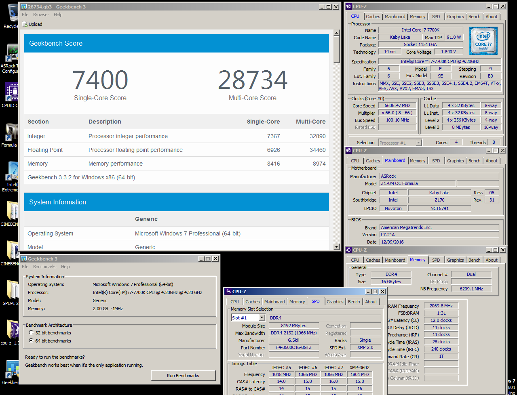517x395 pixels.
Task: Switch to Graphics tab in CPU-Z SPD window
Action: (x=335, y=302)
